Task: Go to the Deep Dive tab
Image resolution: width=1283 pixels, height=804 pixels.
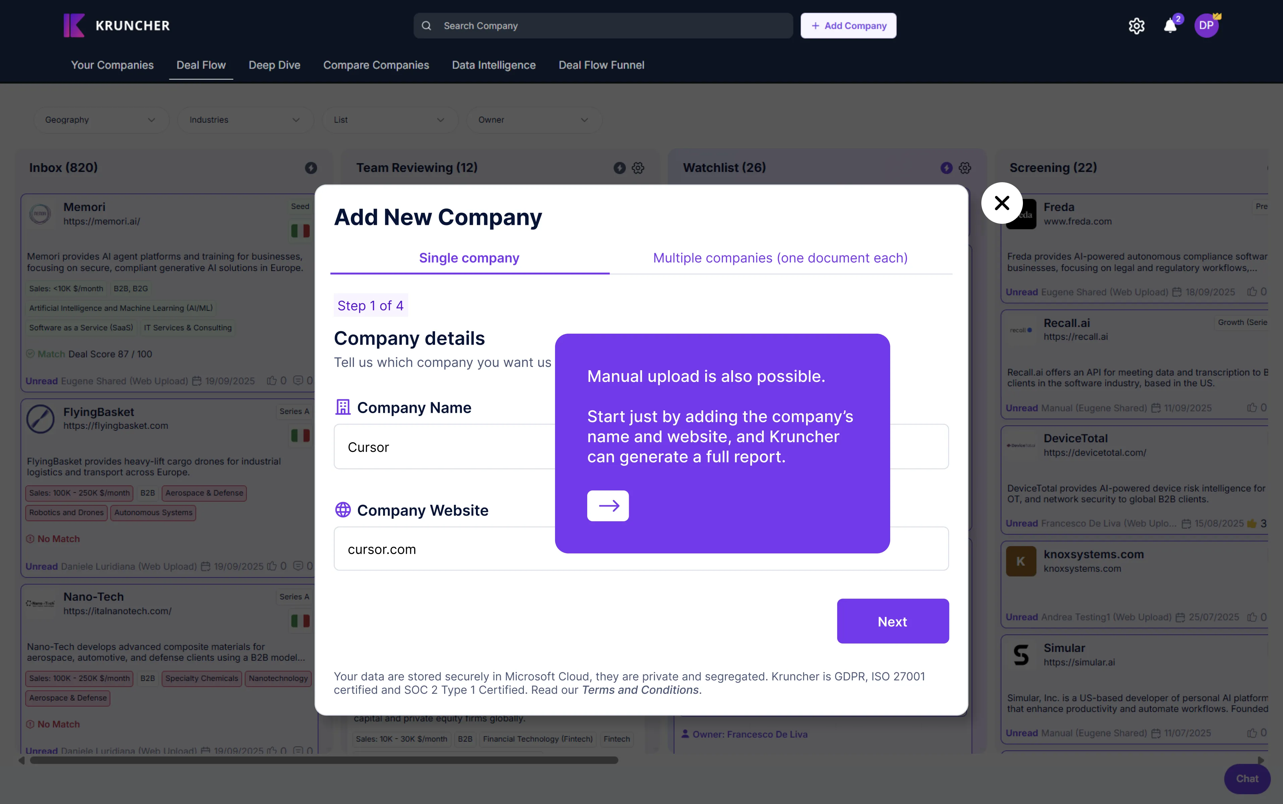Action: (274, 65)
